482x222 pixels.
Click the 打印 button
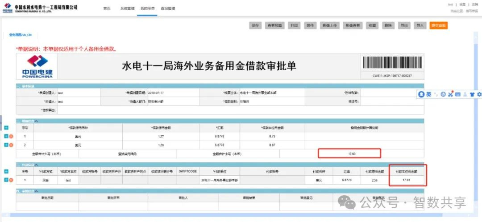click(x=295, y=25)
